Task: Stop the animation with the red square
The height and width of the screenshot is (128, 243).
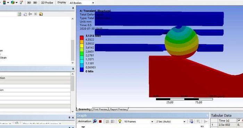Action: [100, 121]
